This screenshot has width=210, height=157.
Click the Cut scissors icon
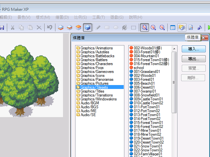[12, 27]
